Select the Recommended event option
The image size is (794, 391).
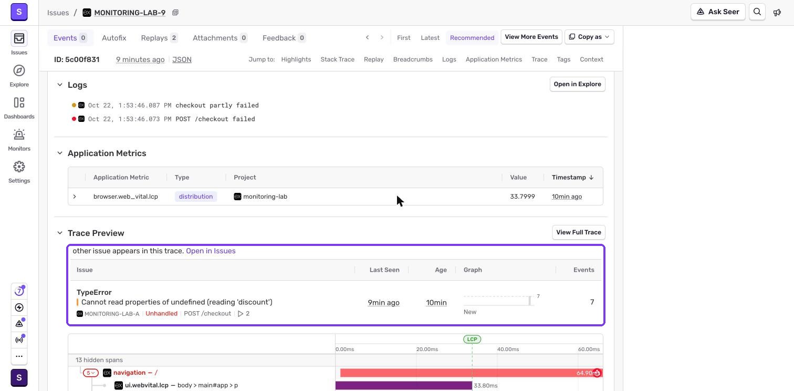(472, 38)
